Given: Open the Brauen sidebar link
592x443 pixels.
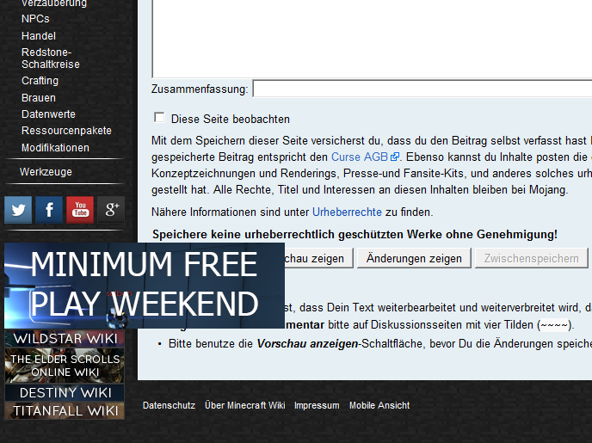Looking at the screenshot, I should coord(39,98).
